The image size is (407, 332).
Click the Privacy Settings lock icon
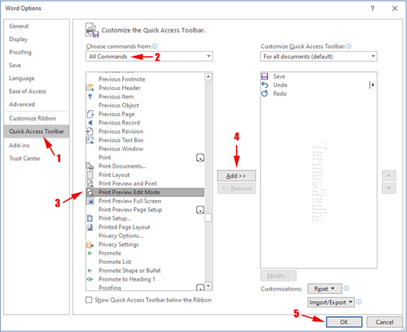tap(90, 244)
